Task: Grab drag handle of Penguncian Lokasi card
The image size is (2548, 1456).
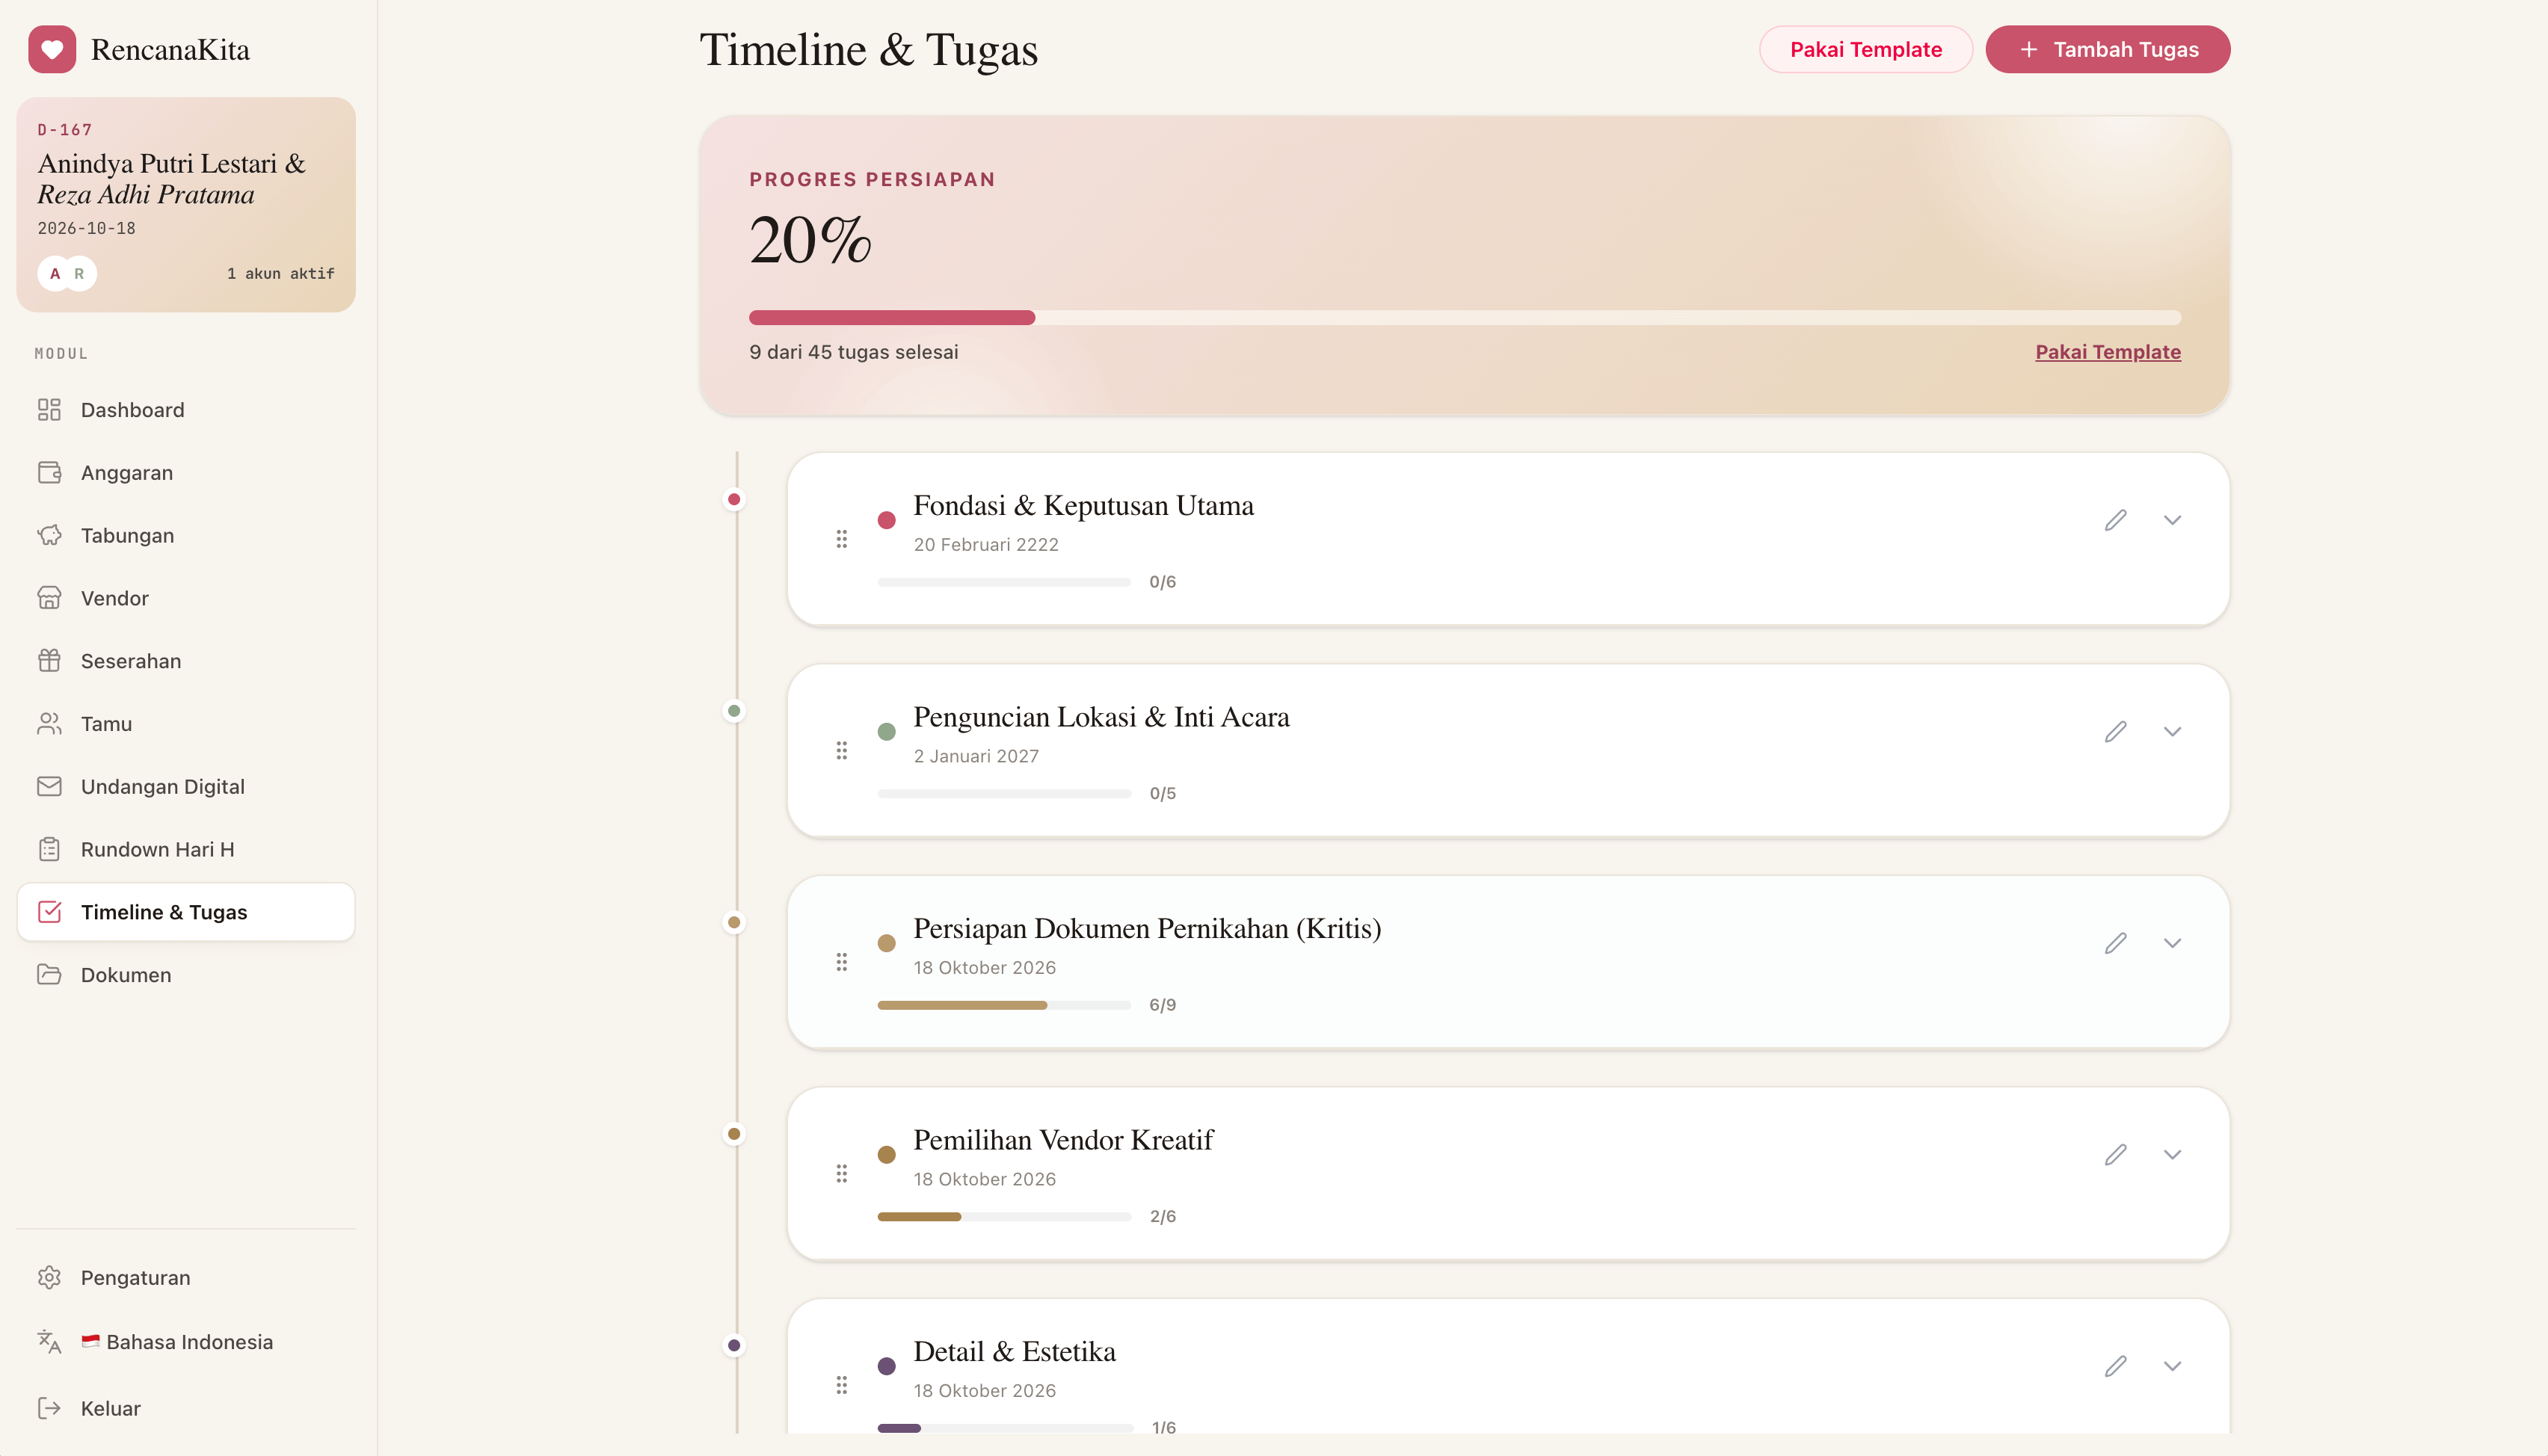Action: coord(842,750)
